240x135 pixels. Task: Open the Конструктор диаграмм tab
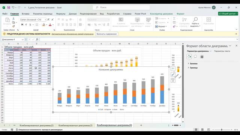[161, 14]
